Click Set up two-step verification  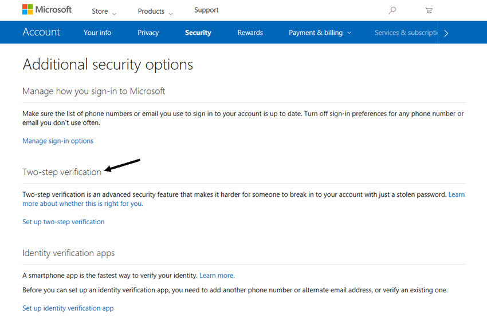point(64,221)
